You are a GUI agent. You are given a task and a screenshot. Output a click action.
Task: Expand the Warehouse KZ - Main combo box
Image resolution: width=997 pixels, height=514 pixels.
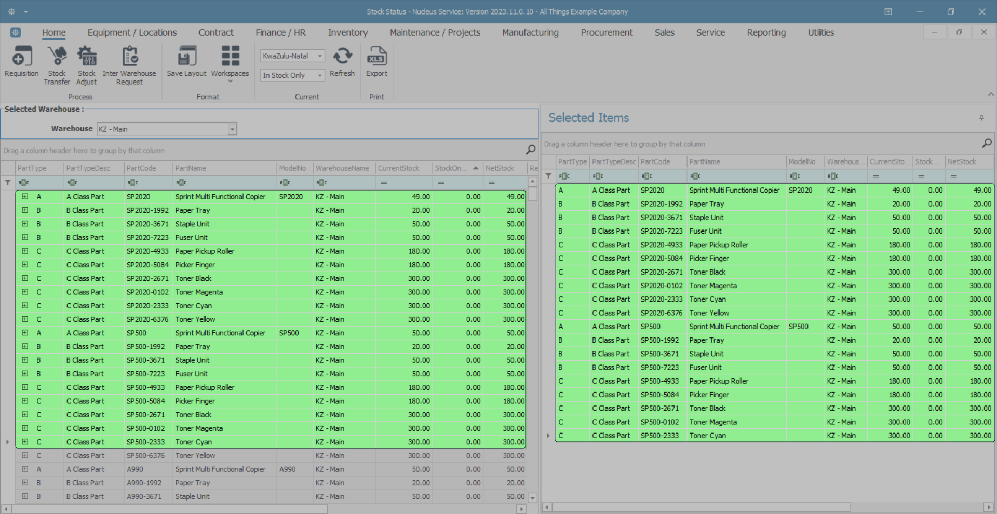pos(232,129)
